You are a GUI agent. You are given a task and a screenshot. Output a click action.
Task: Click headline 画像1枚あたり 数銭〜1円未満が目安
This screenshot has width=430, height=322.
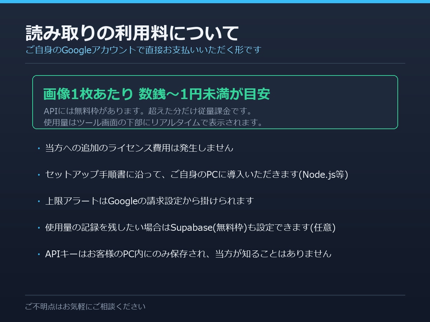coord(157,94)
